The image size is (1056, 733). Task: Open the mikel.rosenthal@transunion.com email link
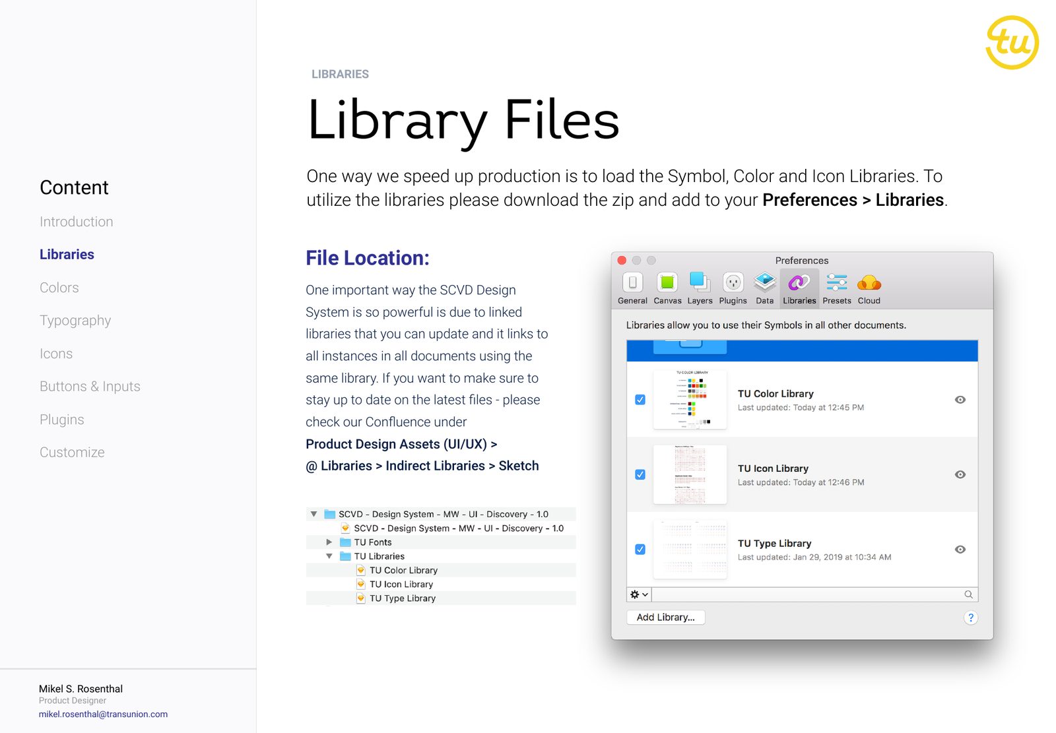point(103,715)
